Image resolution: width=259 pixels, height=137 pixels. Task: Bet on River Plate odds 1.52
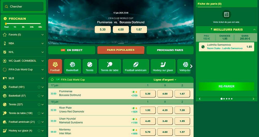(148, 110)
